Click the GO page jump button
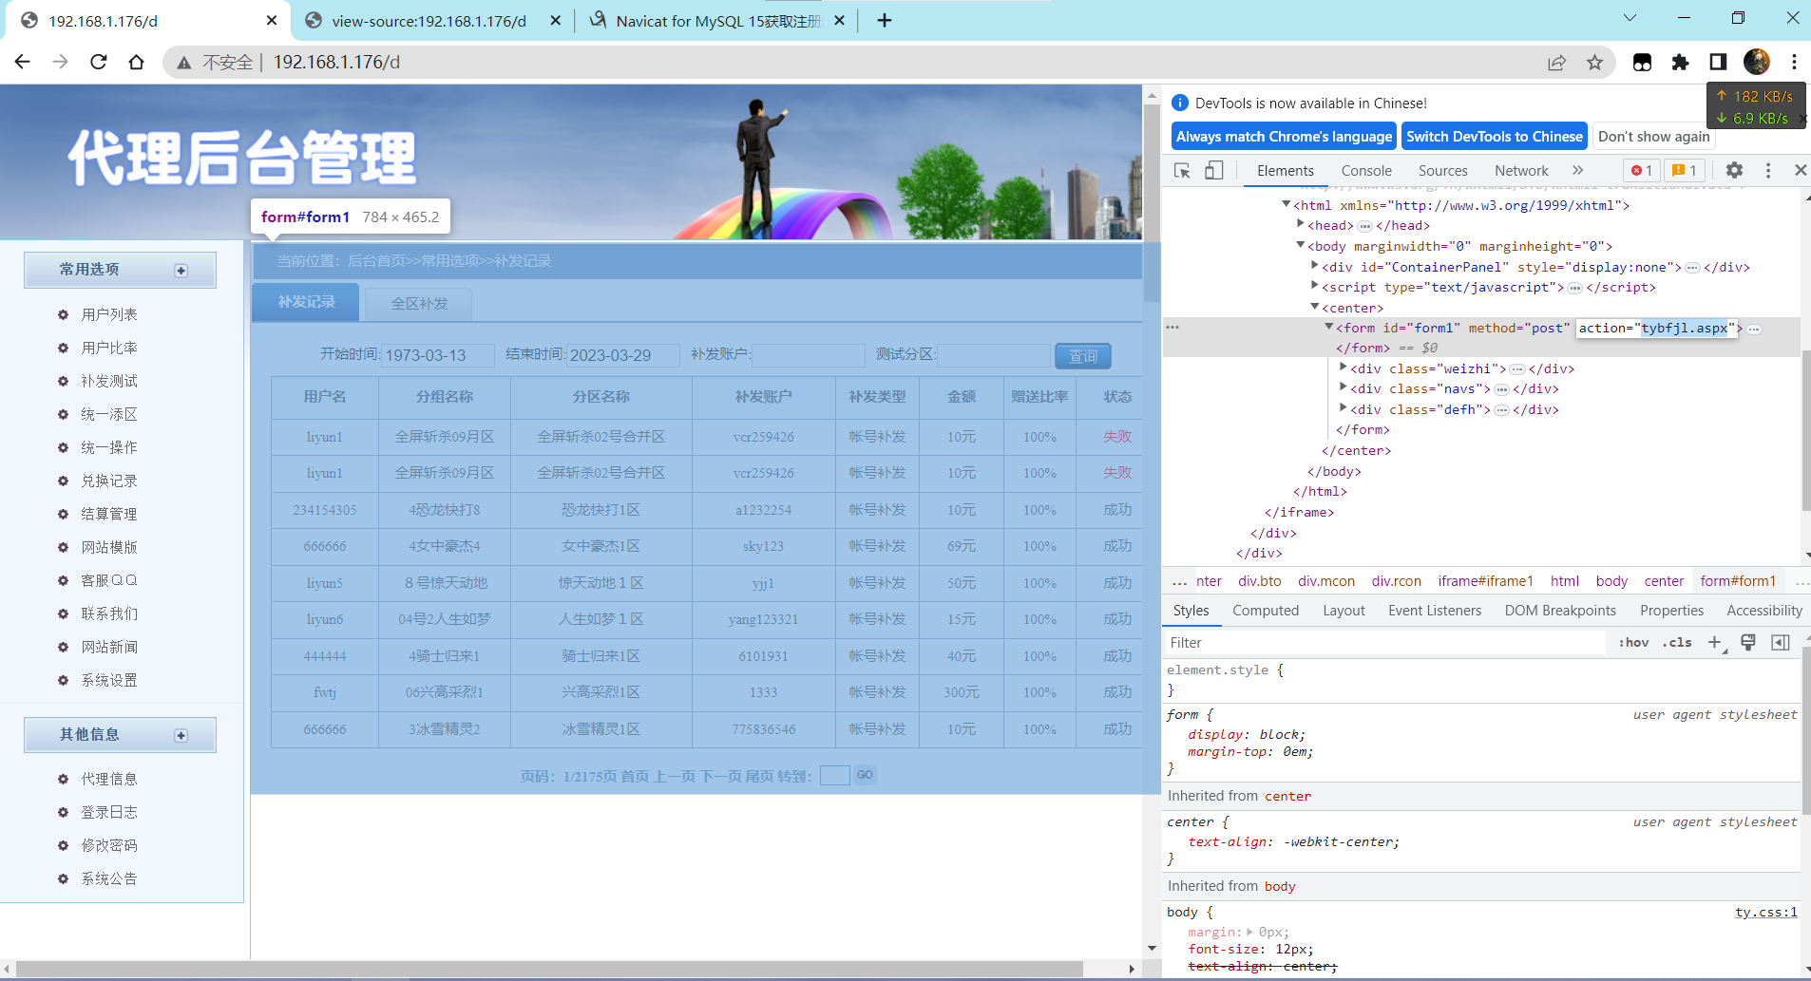 pos(865,775)
